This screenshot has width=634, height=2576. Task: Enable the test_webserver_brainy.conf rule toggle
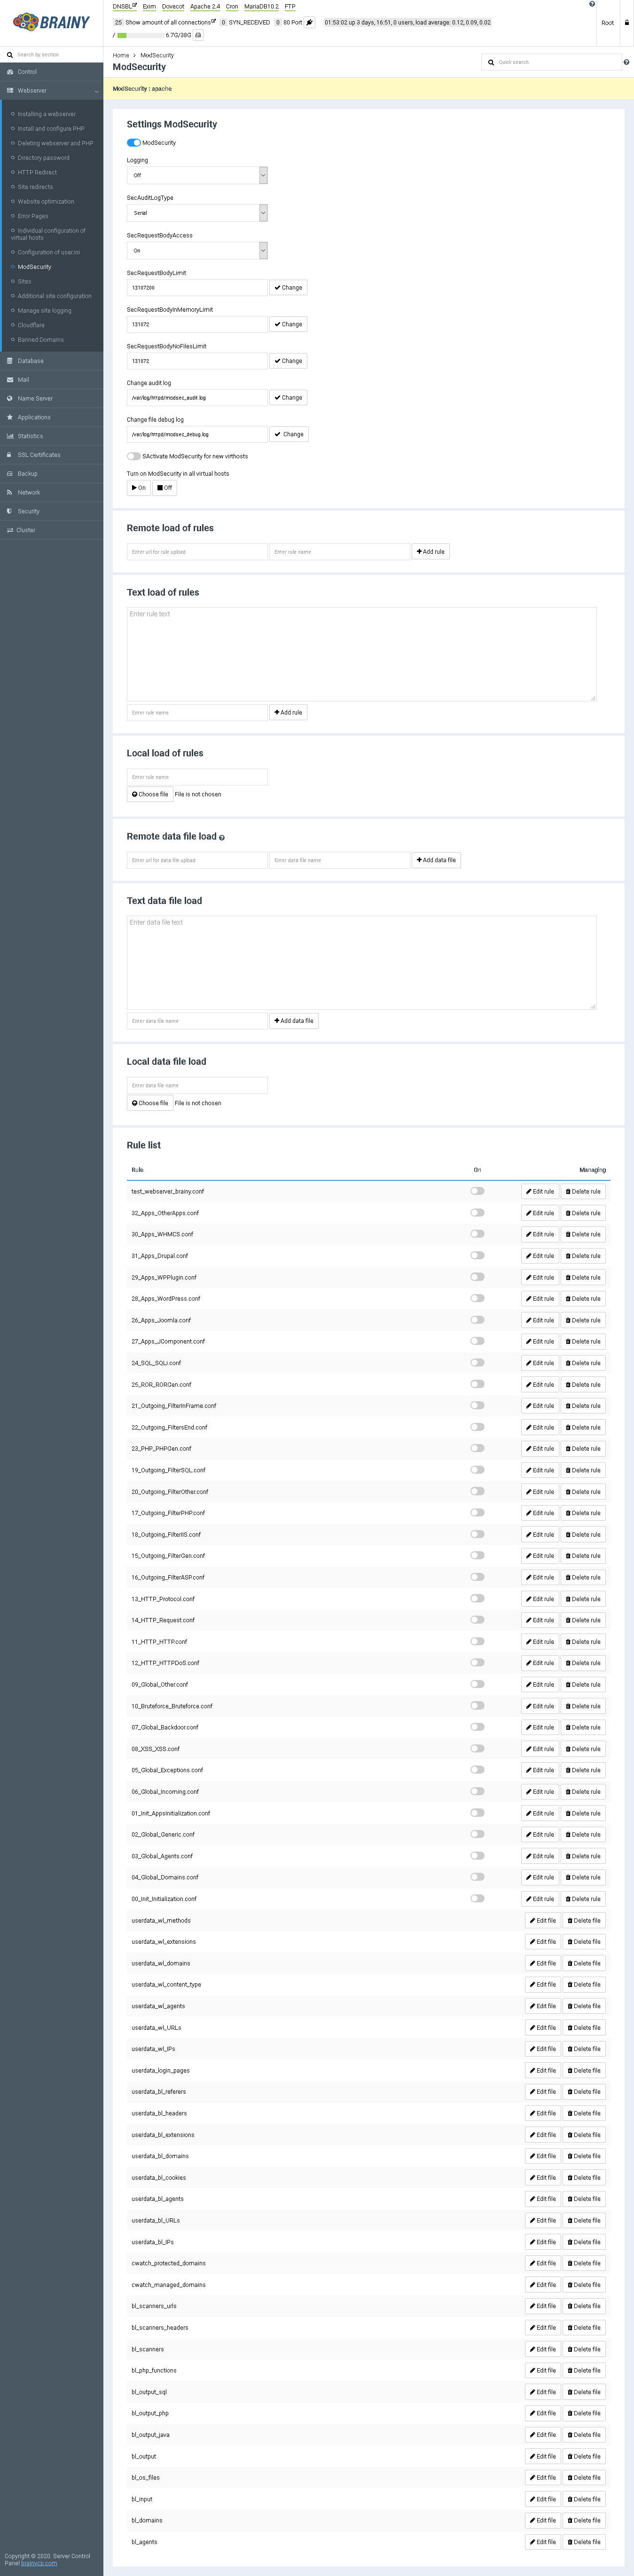[477, 1191]
